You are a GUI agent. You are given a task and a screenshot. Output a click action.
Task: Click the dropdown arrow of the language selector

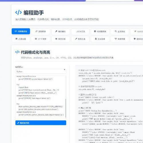pos(65,70)
